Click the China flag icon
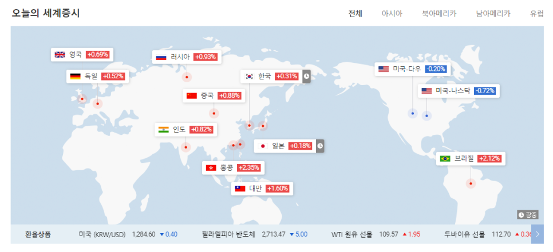The width and height of the screenshot is (553, 252). 192,96
